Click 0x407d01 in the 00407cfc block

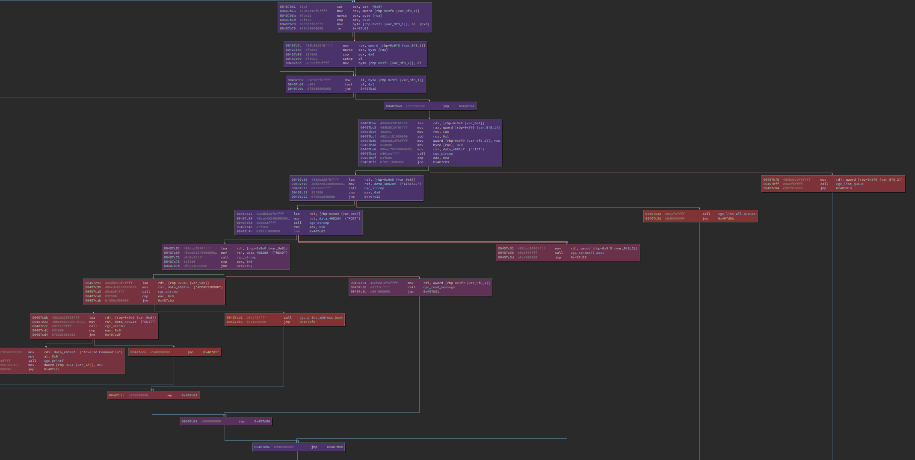pyautogui.click(x=190, y=396)
